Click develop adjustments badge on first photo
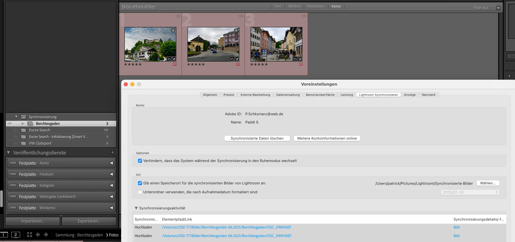 tap(173, 59)
